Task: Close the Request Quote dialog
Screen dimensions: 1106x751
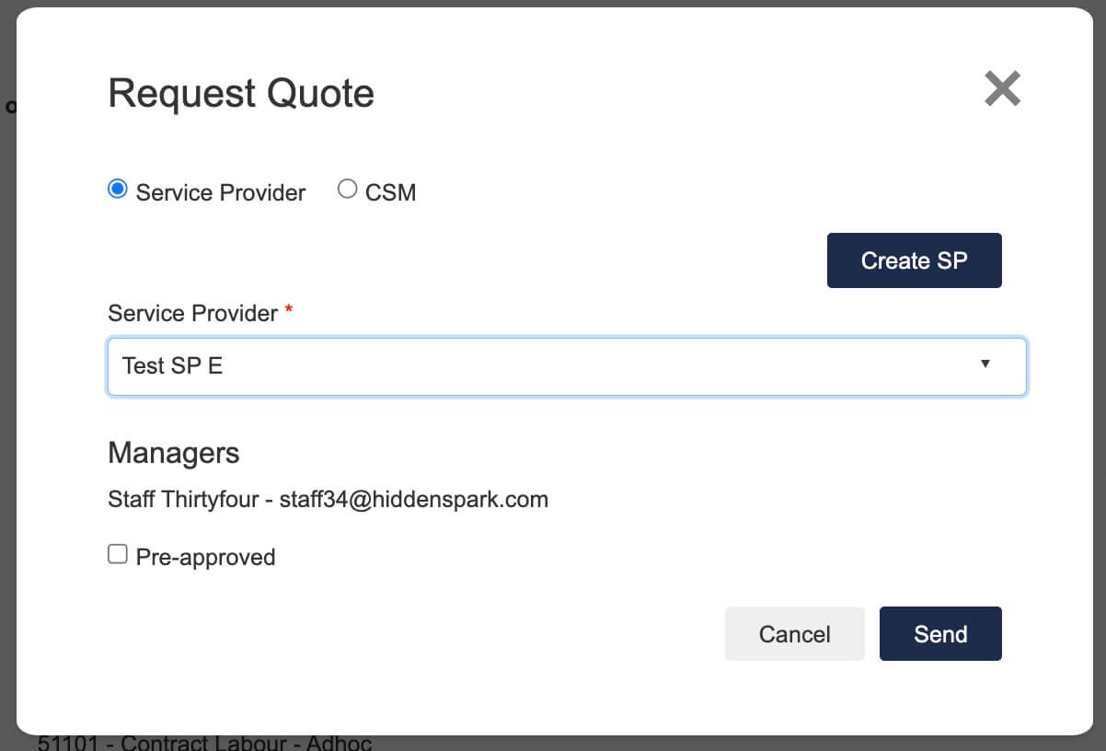Action: coord(1002,89)
